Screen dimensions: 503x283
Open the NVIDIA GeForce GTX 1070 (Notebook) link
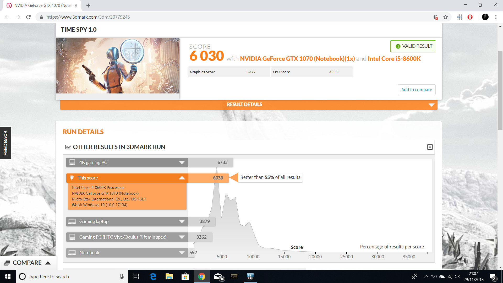pos(297,59)
